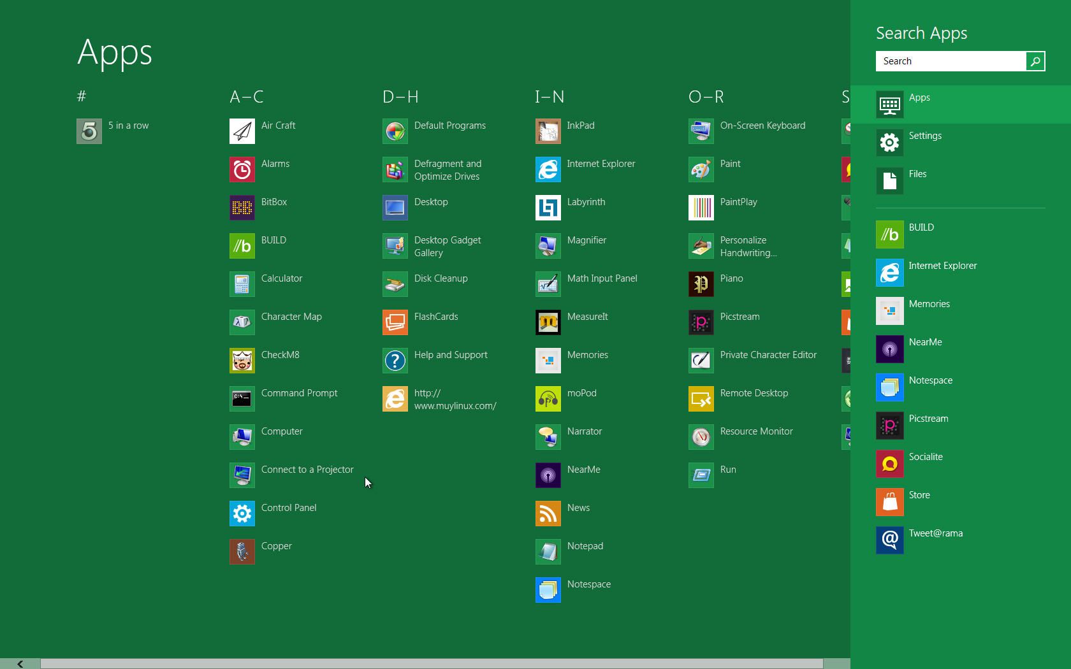Click the scrollbar left arrow

point(20,664)
